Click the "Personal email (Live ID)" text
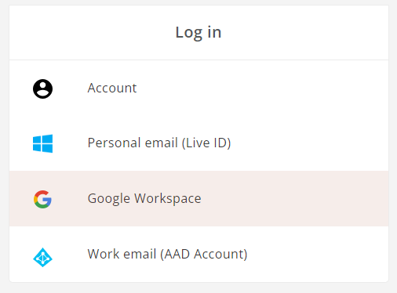 (x=159, y=143)
